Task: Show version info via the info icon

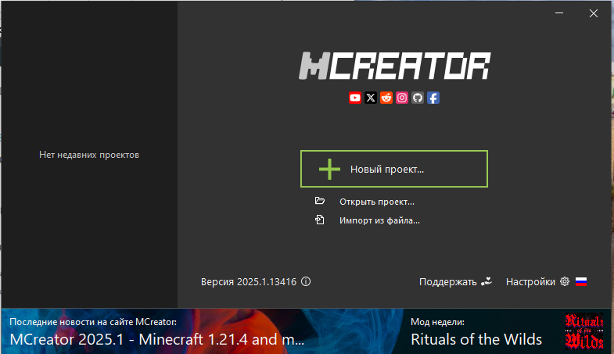Action: coord(306,281)
